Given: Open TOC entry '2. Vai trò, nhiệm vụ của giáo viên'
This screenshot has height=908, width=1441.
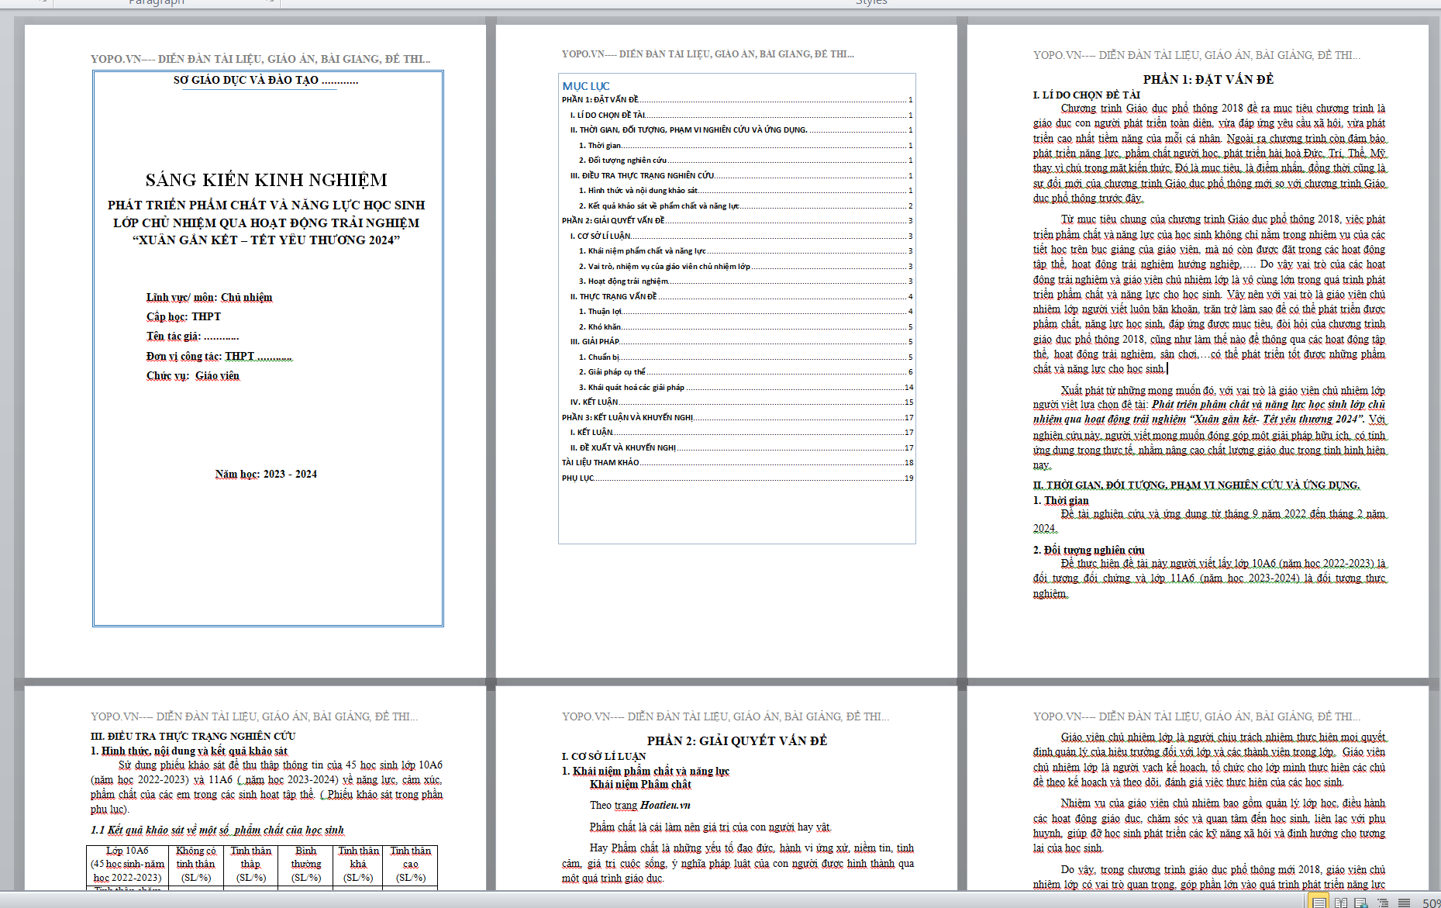Looking at the screenshot, I should coord(746,266).
